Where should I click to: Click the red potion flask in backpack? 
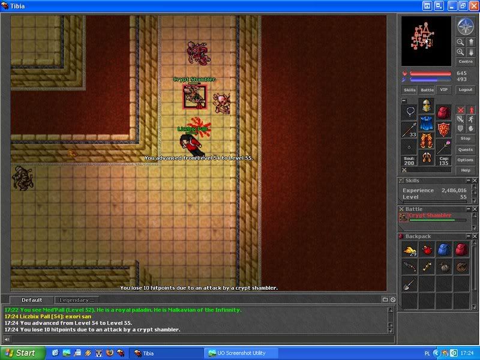pos(427,250)
